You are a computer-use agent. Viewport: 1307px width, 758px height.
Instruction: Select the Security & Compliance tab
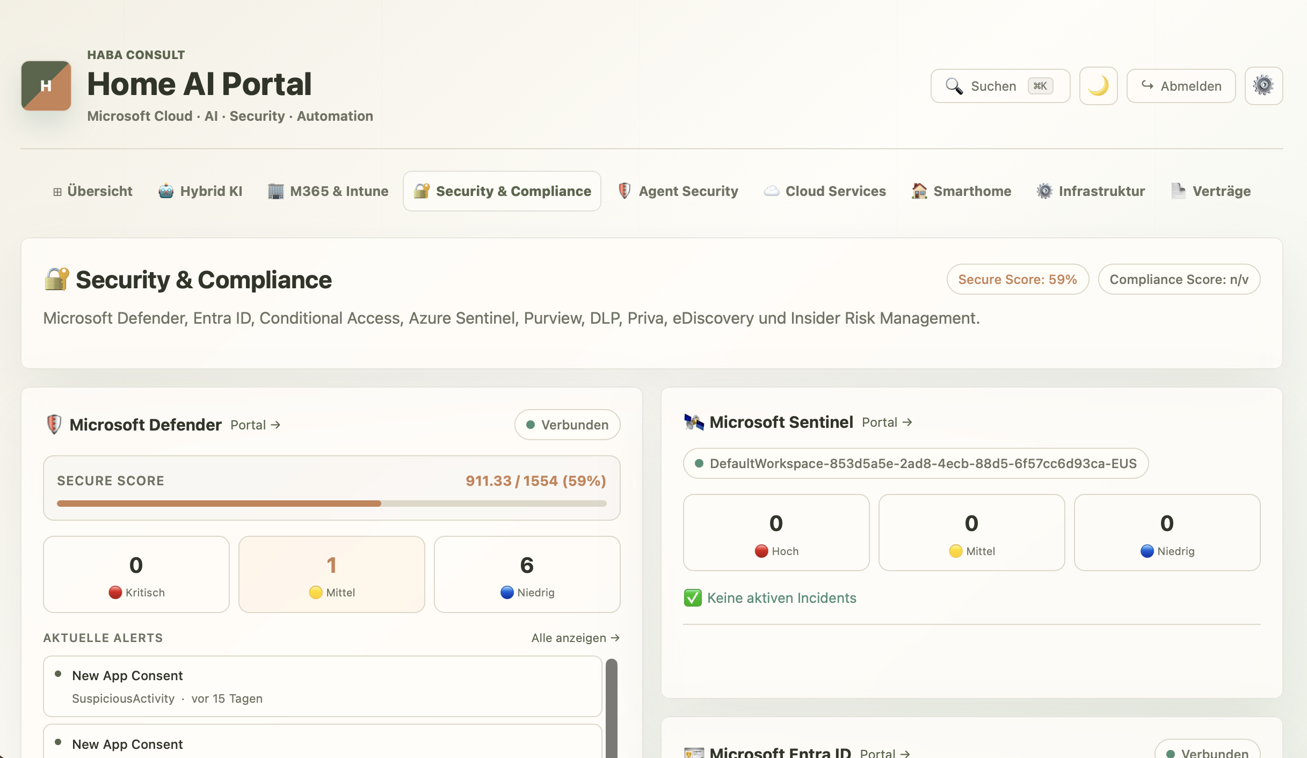[502, 191]
